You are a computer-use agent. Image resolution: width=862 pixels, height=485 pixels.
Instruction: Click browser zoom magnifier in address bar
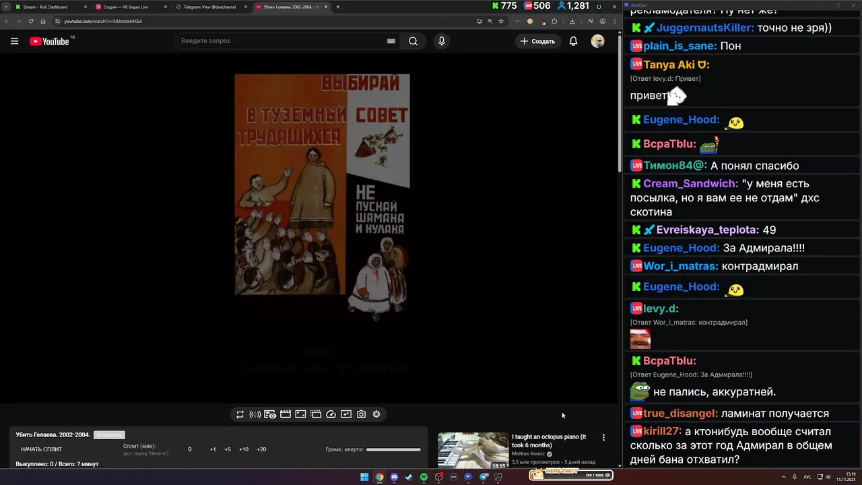490,21
